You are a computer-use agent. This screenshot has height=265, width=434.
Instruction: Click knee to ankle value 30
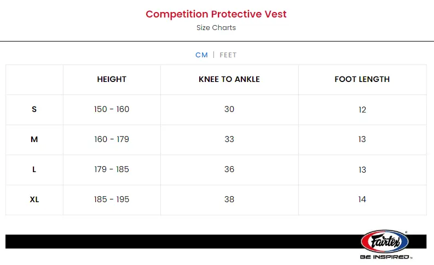[x=229, y=109]
